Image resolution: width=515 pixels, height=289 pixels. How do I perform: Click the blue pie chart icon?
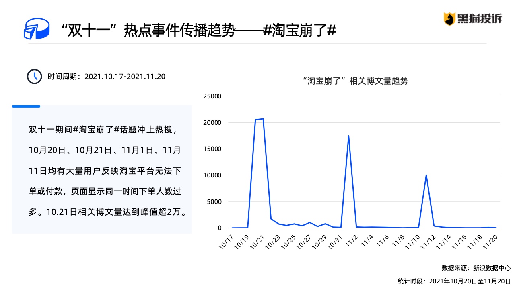[x=36, y=28]
